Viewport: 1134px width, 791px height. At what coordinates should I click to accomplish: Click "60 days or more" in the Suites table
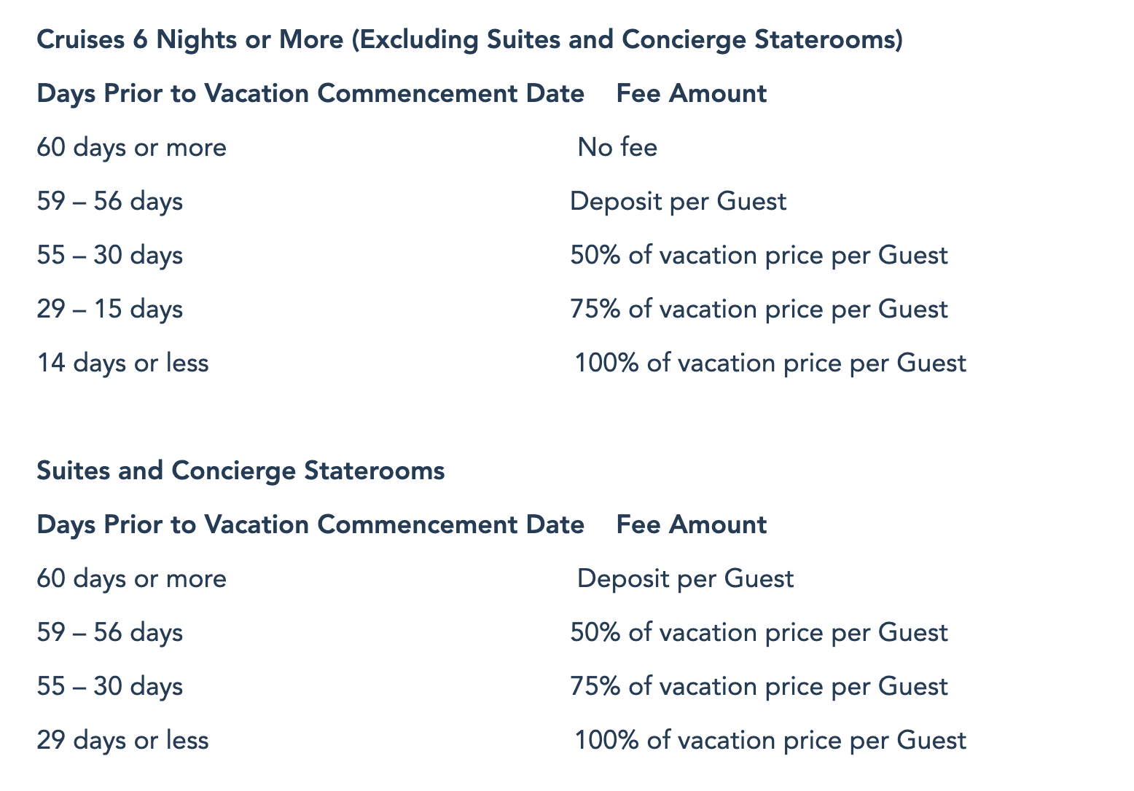(132, 579)
